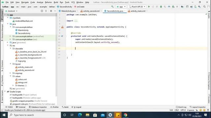This screenshot has width=211, height=118.
Task: Open Google Chrome from taskbar
Action: [125, 115]
